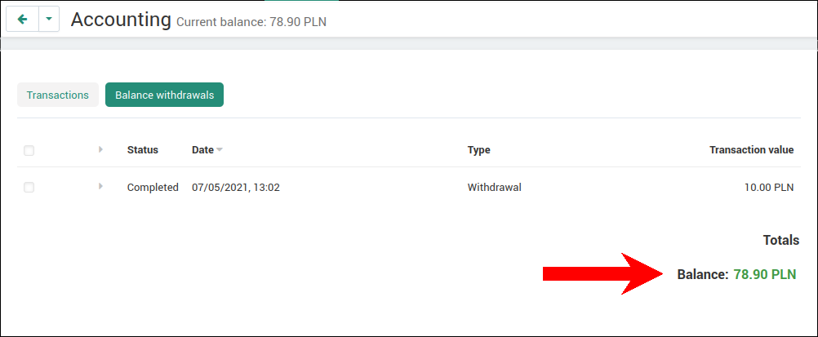Expand the Completed withdrawal row details
818x337 pixels.
[100, 186]
